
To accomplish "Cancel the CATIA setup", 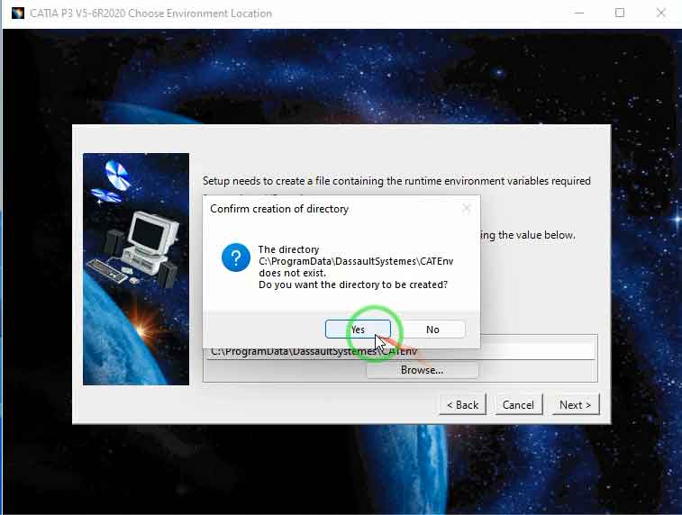I will pyautogui.click(x=518, y=404).
